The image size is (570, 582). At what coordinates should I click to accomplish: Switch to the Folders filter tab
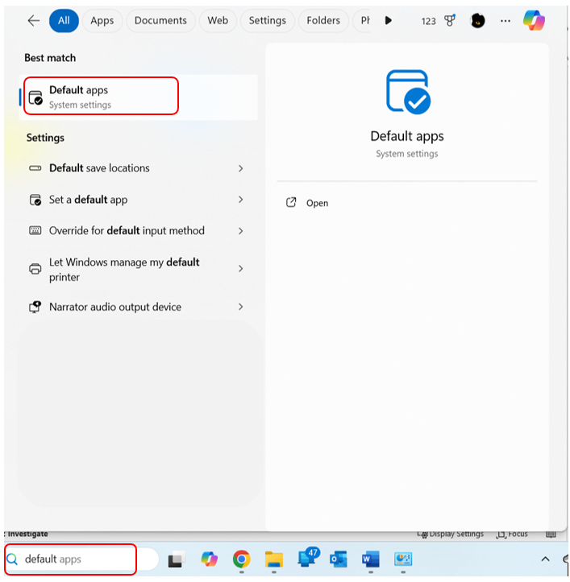323,20
